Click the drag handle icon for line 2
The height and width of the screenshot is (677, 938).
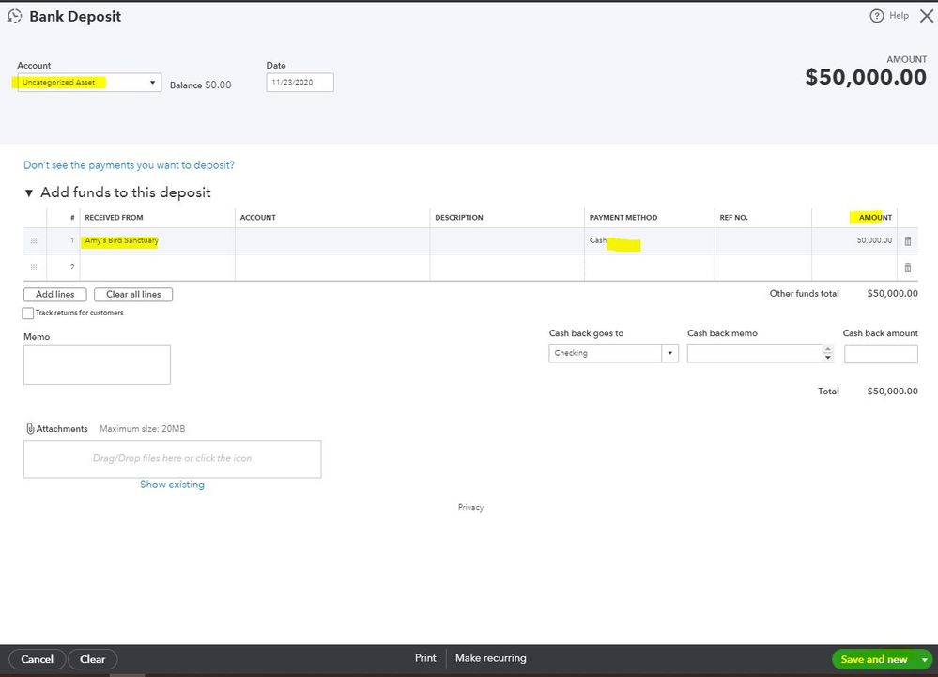point(34,268)
